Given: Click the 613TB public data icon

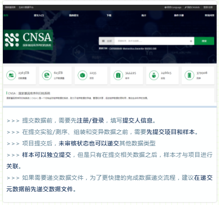Looking at the screenshot, I should (x=47, y=75).
